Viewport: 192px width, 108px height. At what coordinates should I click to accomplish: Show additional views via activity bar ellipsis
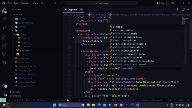pos(4,71)
